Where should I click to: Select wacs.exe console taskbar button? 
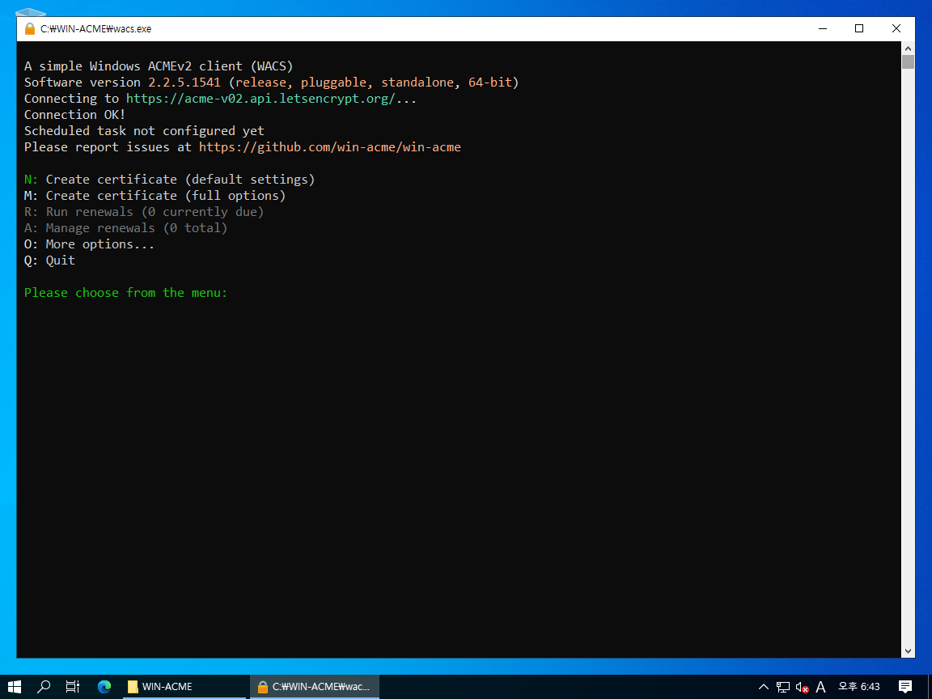point(315,687)
